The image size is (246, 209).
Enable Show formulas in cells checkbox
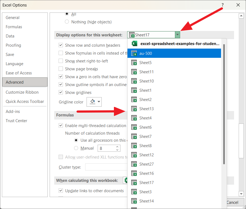click(61, 53)
